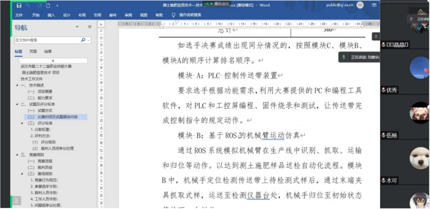This screenshot has width=430, height=209.
Task: Click the Undo arrow in Quick Access Toolbar
Action: tap(27, 5)
